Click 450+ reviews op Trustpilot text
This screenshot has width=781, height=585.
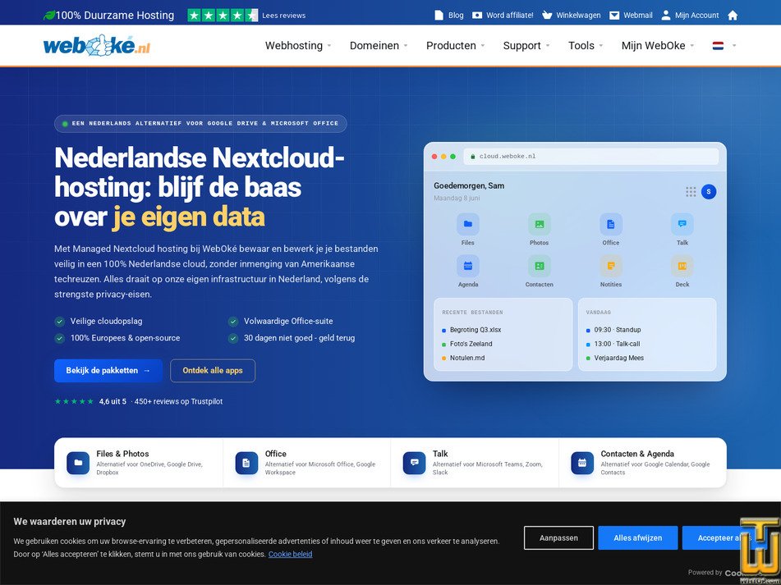click(x=178, y=401)
